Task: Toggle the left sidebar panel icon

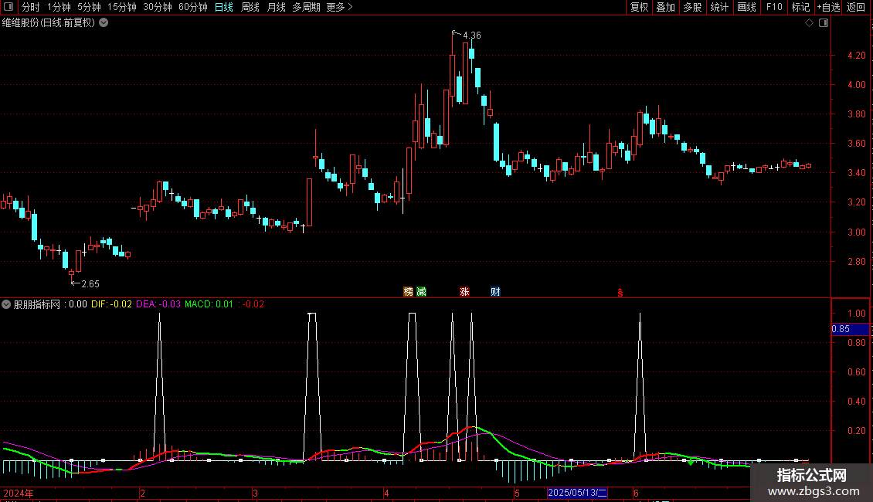Action: click(x=8, y=7)
